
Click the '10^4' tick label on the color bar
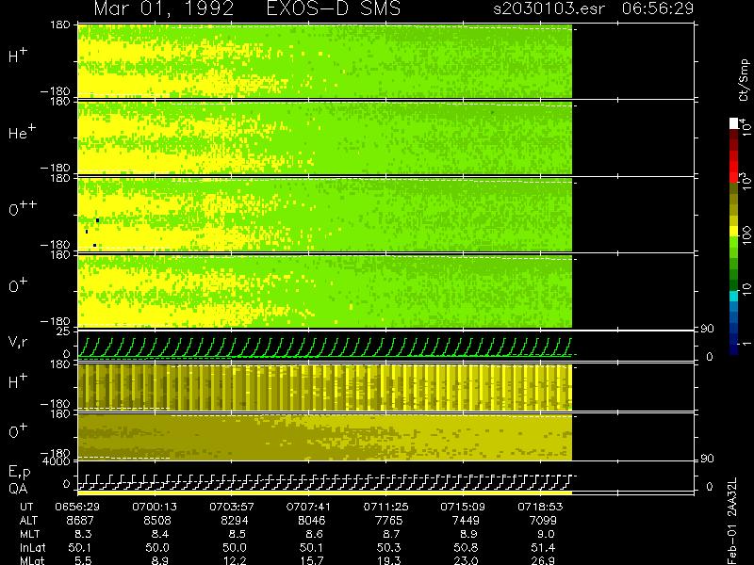pyautogui.click(x=746, y=126)
